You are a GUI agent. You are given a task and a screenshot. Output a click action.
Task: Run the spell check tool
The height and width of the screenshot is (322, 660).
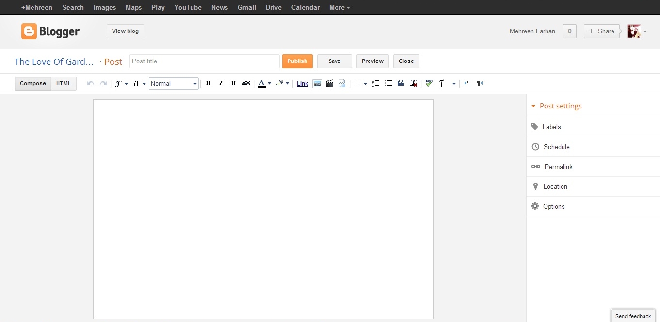point(429,83)
